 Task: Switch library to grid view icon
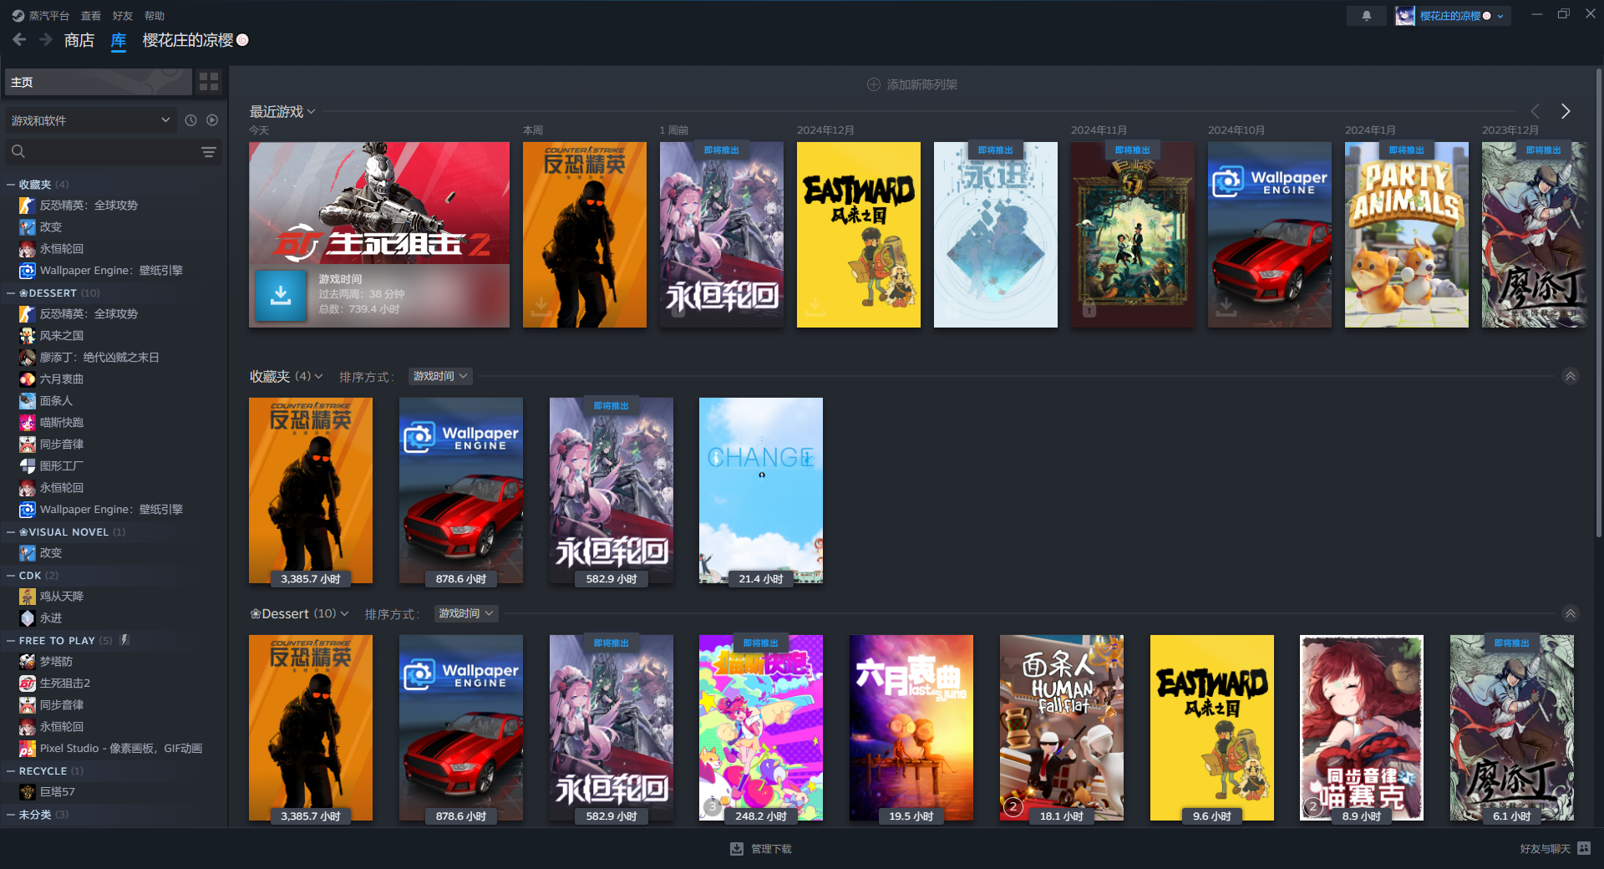[x=209, y=82]
